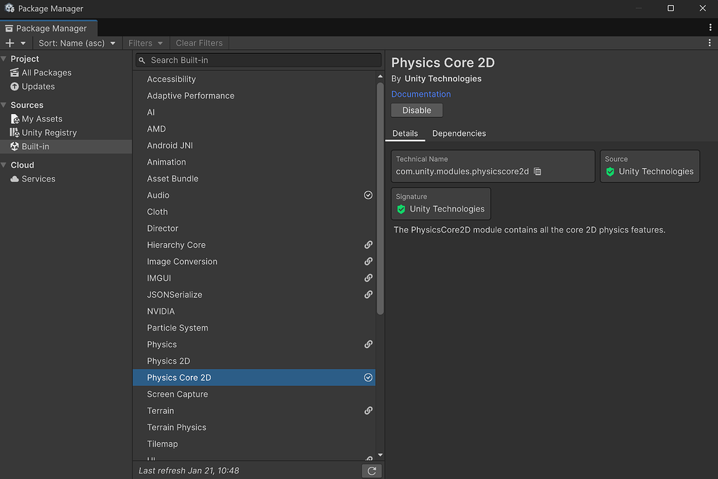Click the package list scroll down arrow
Image resolution: width=718 pixels, height=479 pixels.
(x=380, y=455)
